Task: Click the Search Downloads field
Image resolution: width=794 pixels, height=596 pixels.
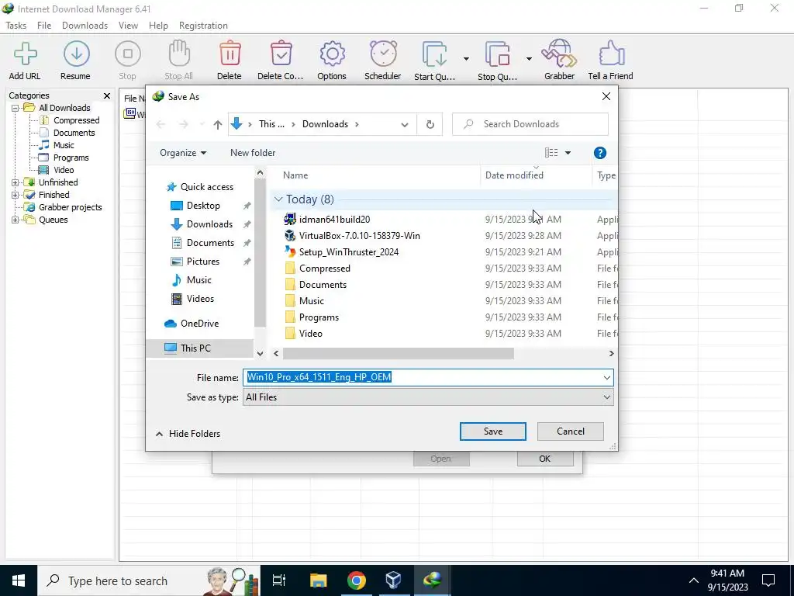Action: [530, 124]
